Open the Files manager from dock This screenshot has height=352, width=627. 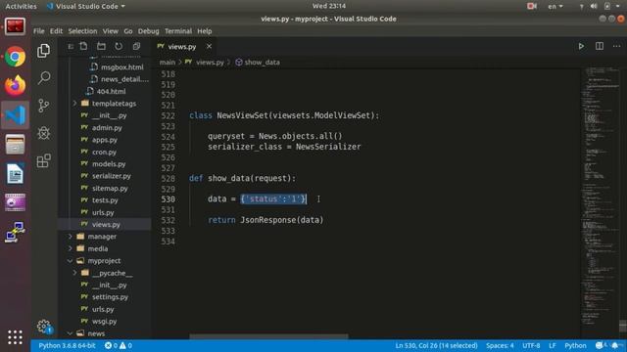click(16, 144)
